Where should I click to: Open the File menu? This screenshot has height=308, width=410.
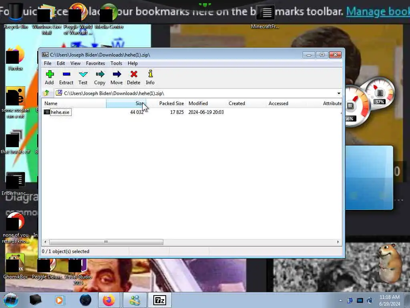(48, 63)
